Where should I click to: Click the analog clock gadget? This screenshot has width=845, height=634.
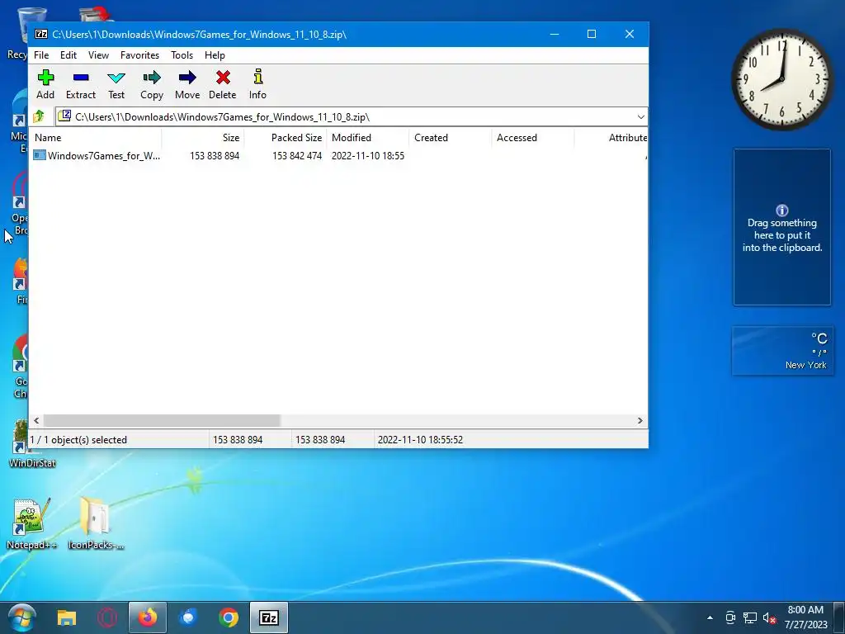pos(782,79)
